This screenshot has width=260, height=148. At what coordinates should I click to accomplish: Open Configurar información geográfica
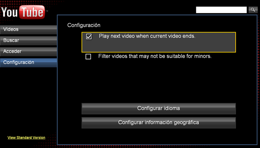click(159, 123)
